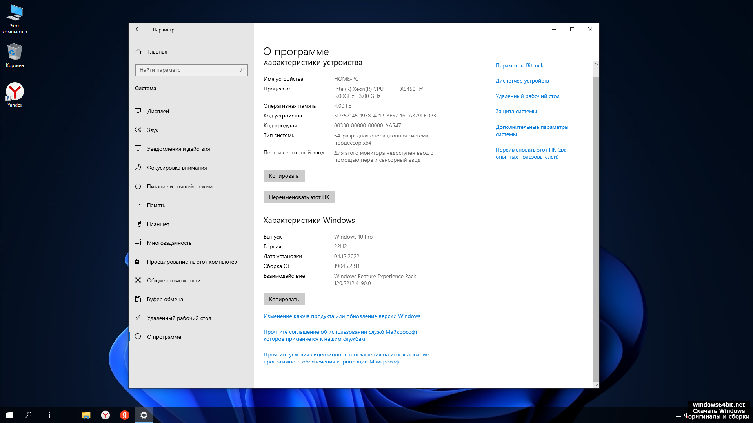Select Удаленный рабочий стол in sidebar

(179, 318)
